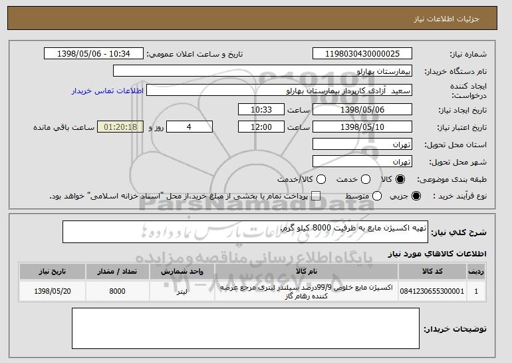The image size is (512, 363).
Task: Click the تعداد / مقدار column header
Action: click(x=117, y=272)
